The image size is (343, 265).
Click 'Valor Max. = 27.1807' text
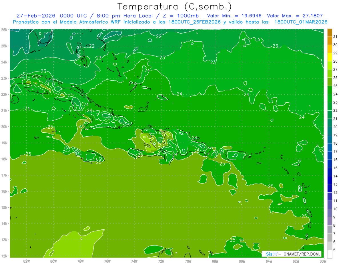pyautogui.click(x=295, y=15)
